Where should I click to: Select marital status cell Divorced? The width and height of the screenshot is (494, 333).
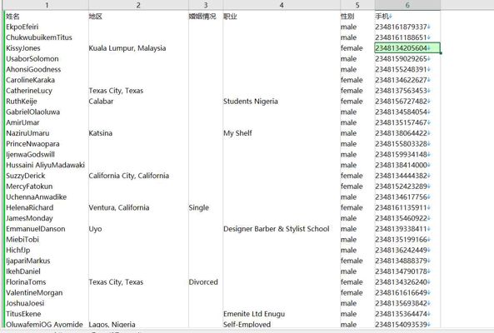pos(206,282)
